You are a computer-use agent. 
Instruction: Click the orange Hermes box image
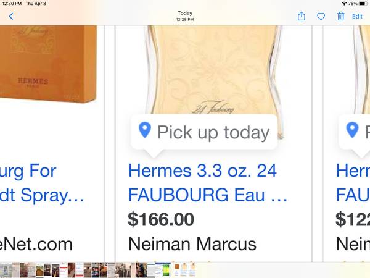(48, 64)
